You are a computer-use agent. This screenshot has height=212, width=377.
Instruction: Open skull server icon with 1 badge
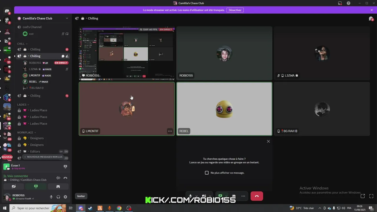click(x=7, y=21)
